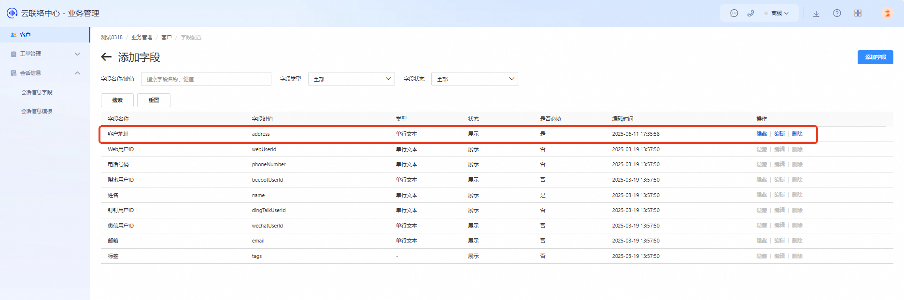The width and height of the screenshot is (904, 300).
Task: Click the 字段键值 column header
Action: pyautogui.click(x=262, y=119)
